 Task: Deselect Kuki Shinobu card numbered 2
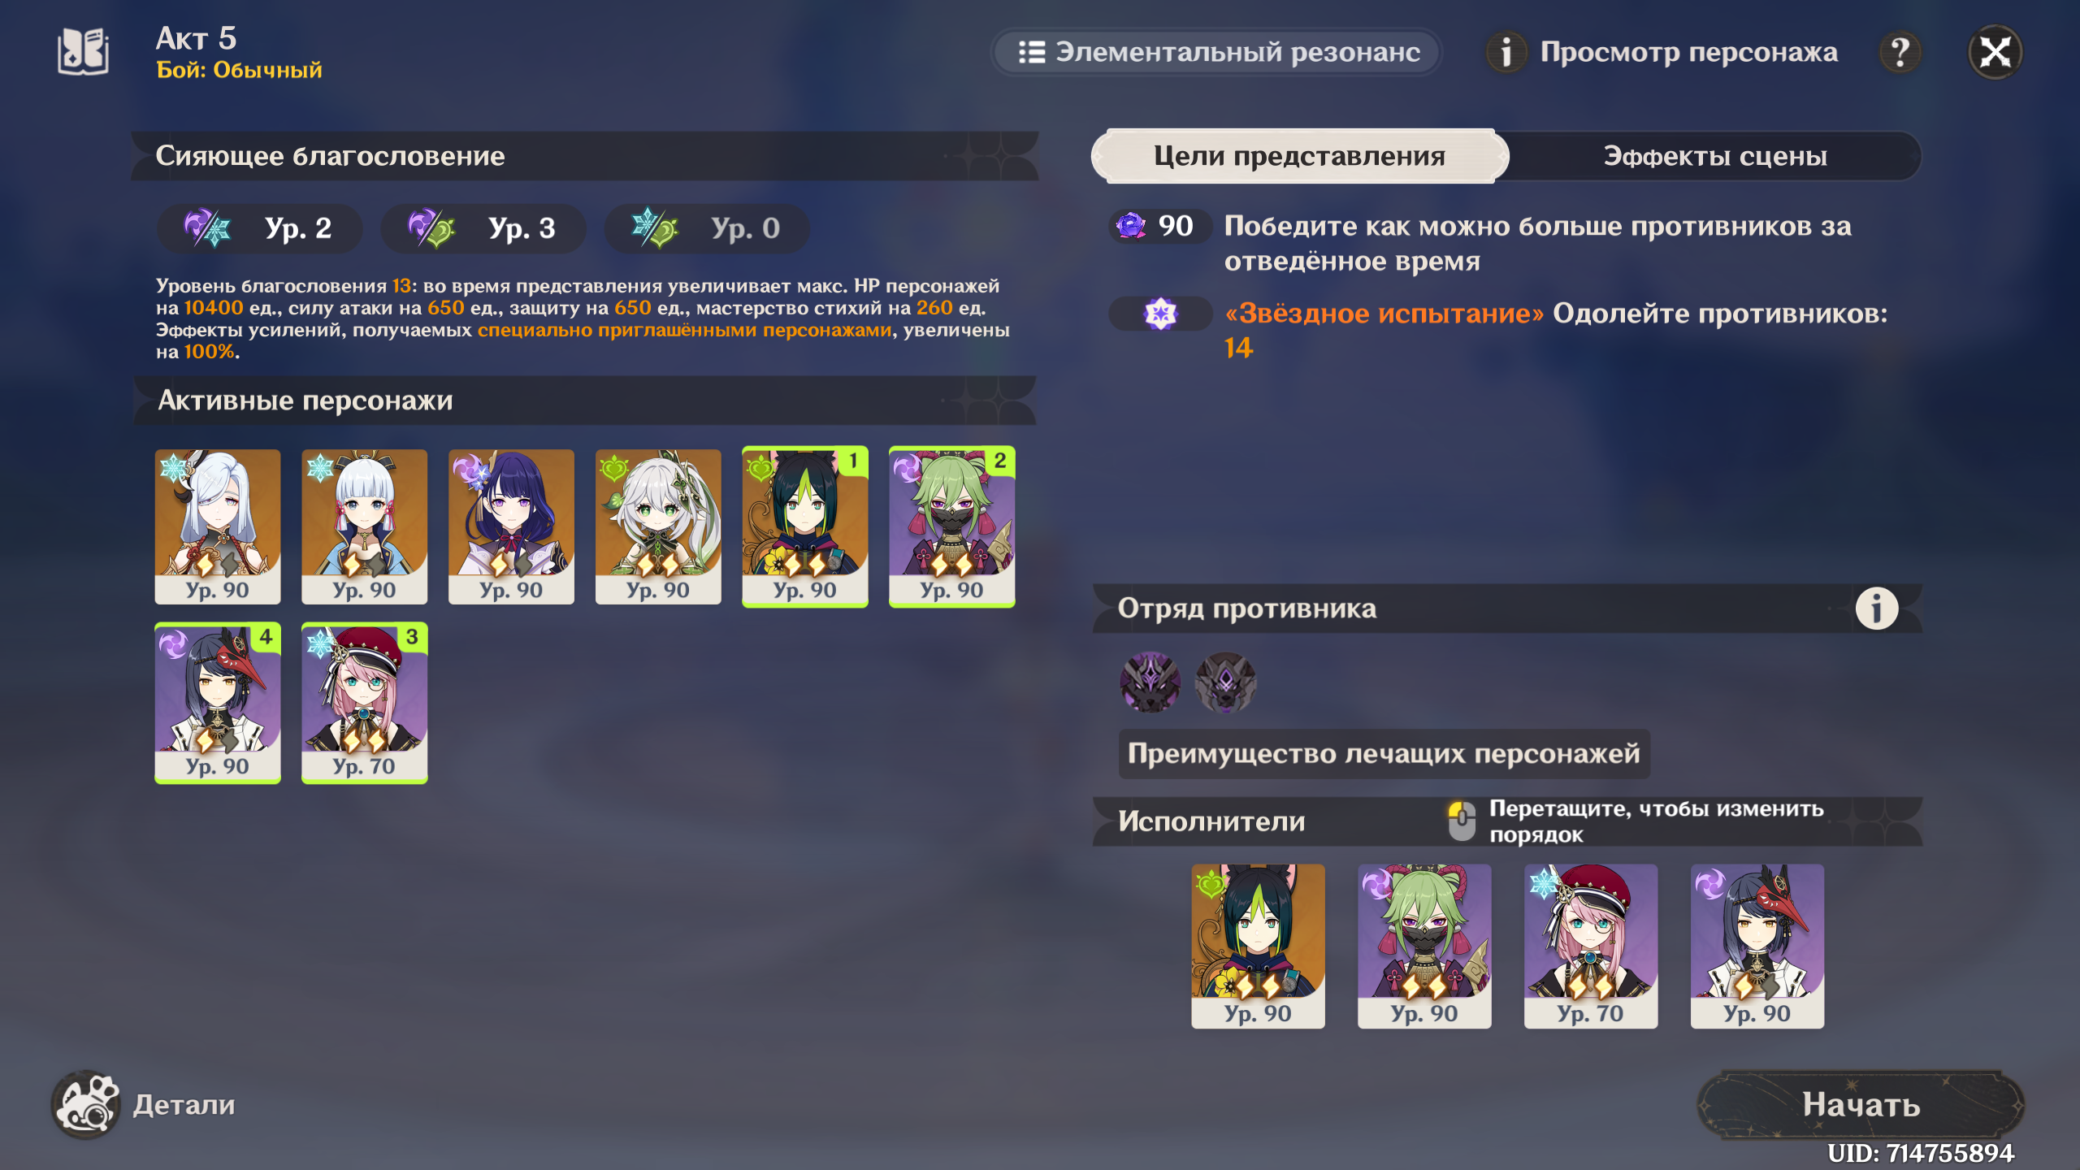pos(951,526)
